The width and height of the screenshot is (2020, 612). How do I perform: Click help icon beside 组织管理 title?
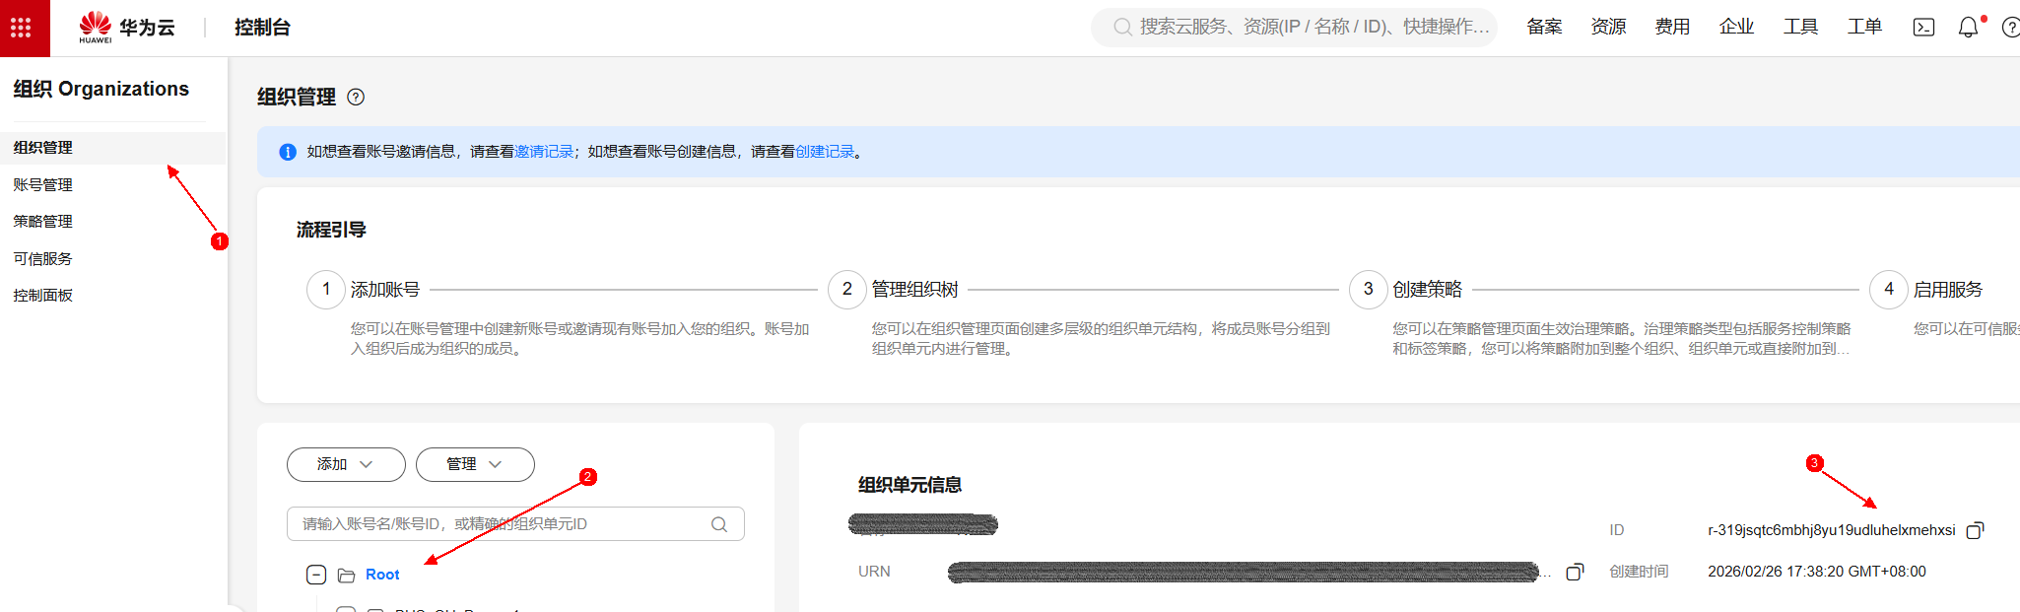[x=357, y=97]
